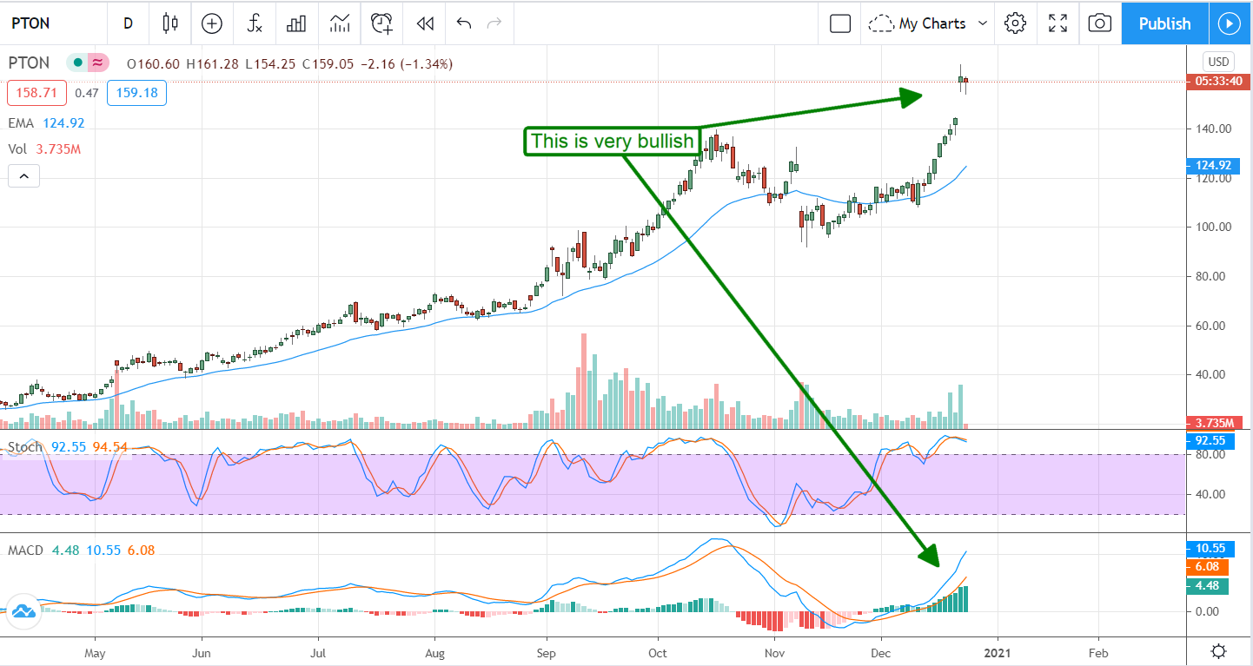This screenshot has height=666, width=1253.
Task: Click the 2021 label on the time axis
Action: tap(998, 652)
